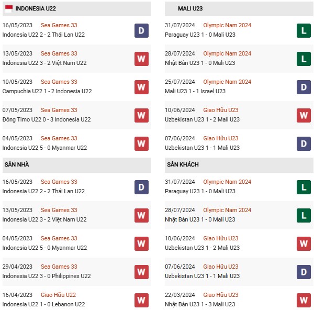
Task: Click win badge for Nhật Bản 1-3 Mali
Action: (x=304, y=300)
